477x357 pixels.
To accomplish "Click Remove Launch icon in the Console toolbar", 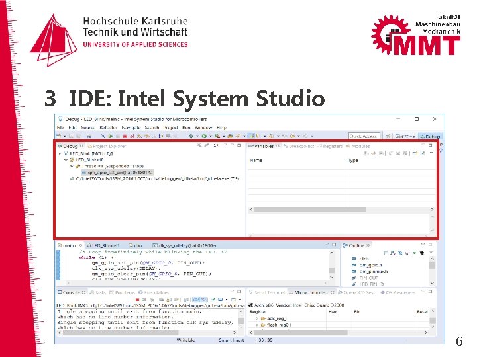I will coord(144,299).
